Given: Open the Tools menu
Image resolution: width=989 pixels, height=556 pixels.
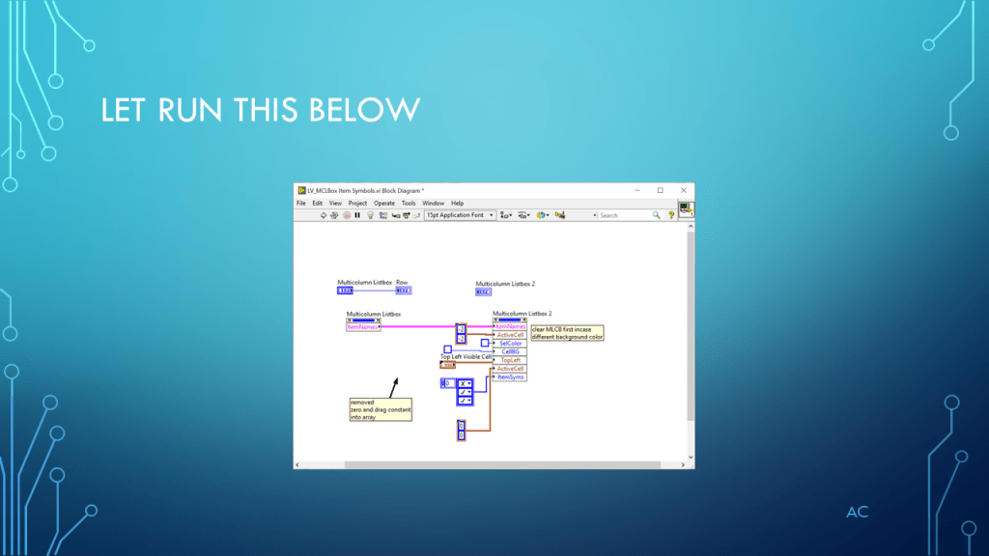Looking at the screenshot, I should [409, 204].
